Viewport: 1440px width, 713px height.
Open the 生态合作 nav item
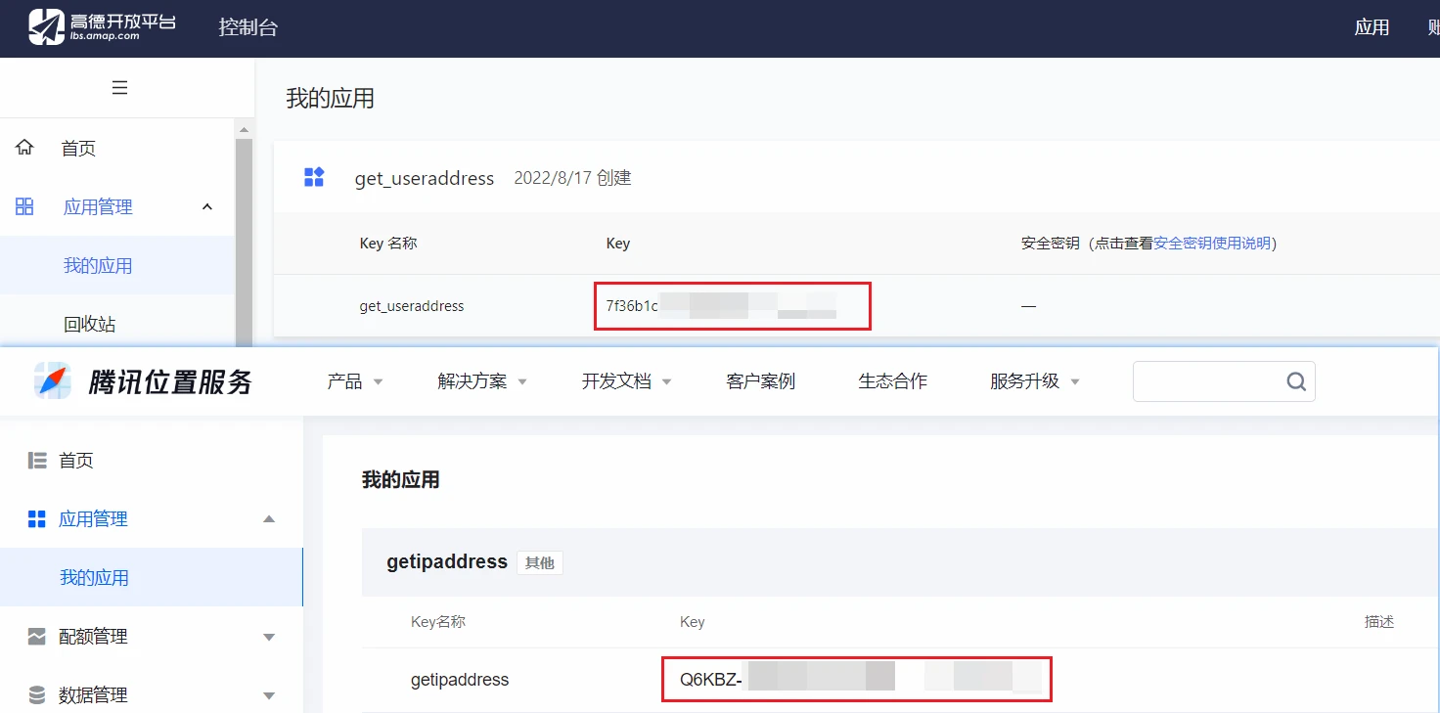[892, 381]
